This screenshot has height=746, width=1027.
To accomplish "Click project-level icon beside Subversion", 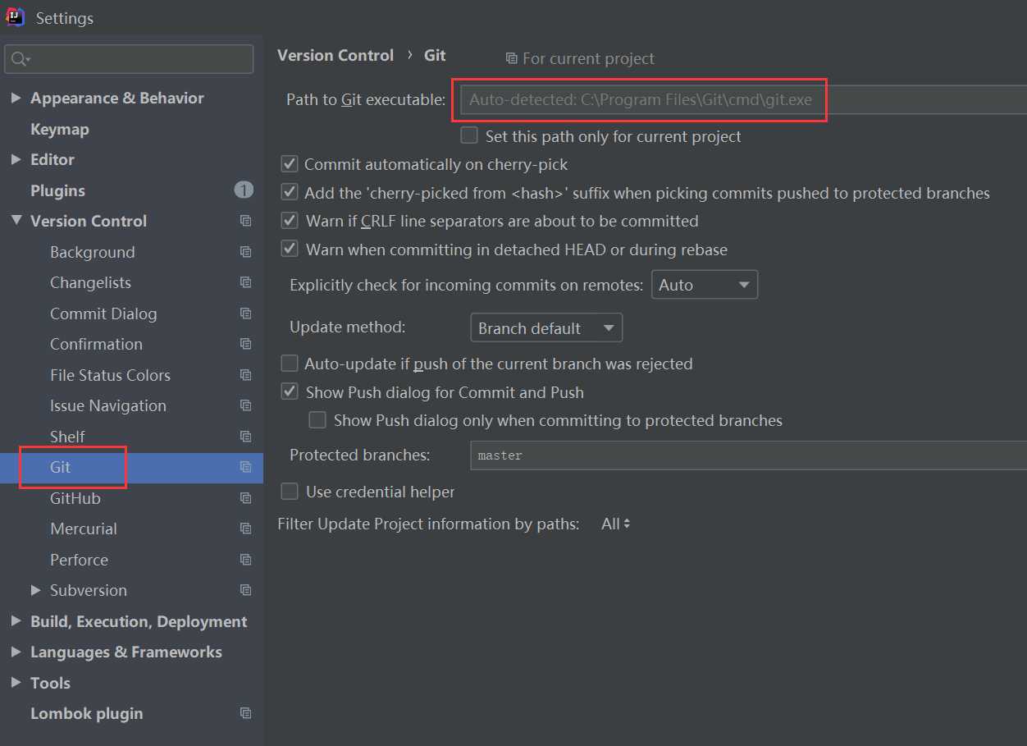I will (x=245, y=590).
